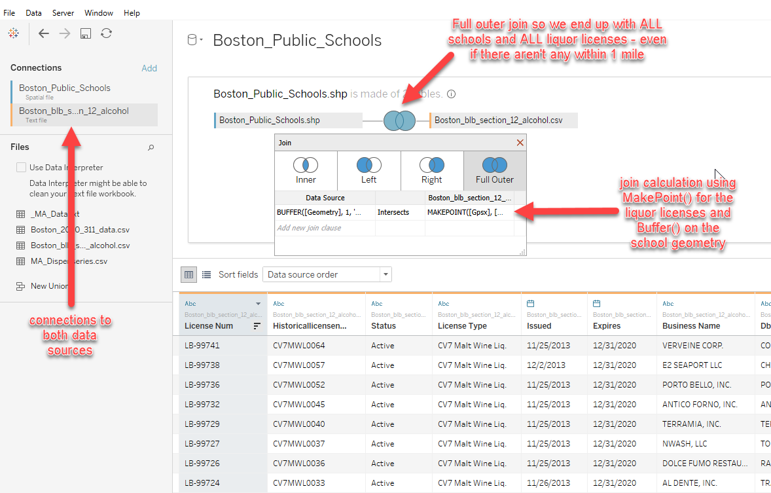Enable the Use Data Interpreter checkbox
This screenshot has width=771, height=493.
(x=21, y=167)
